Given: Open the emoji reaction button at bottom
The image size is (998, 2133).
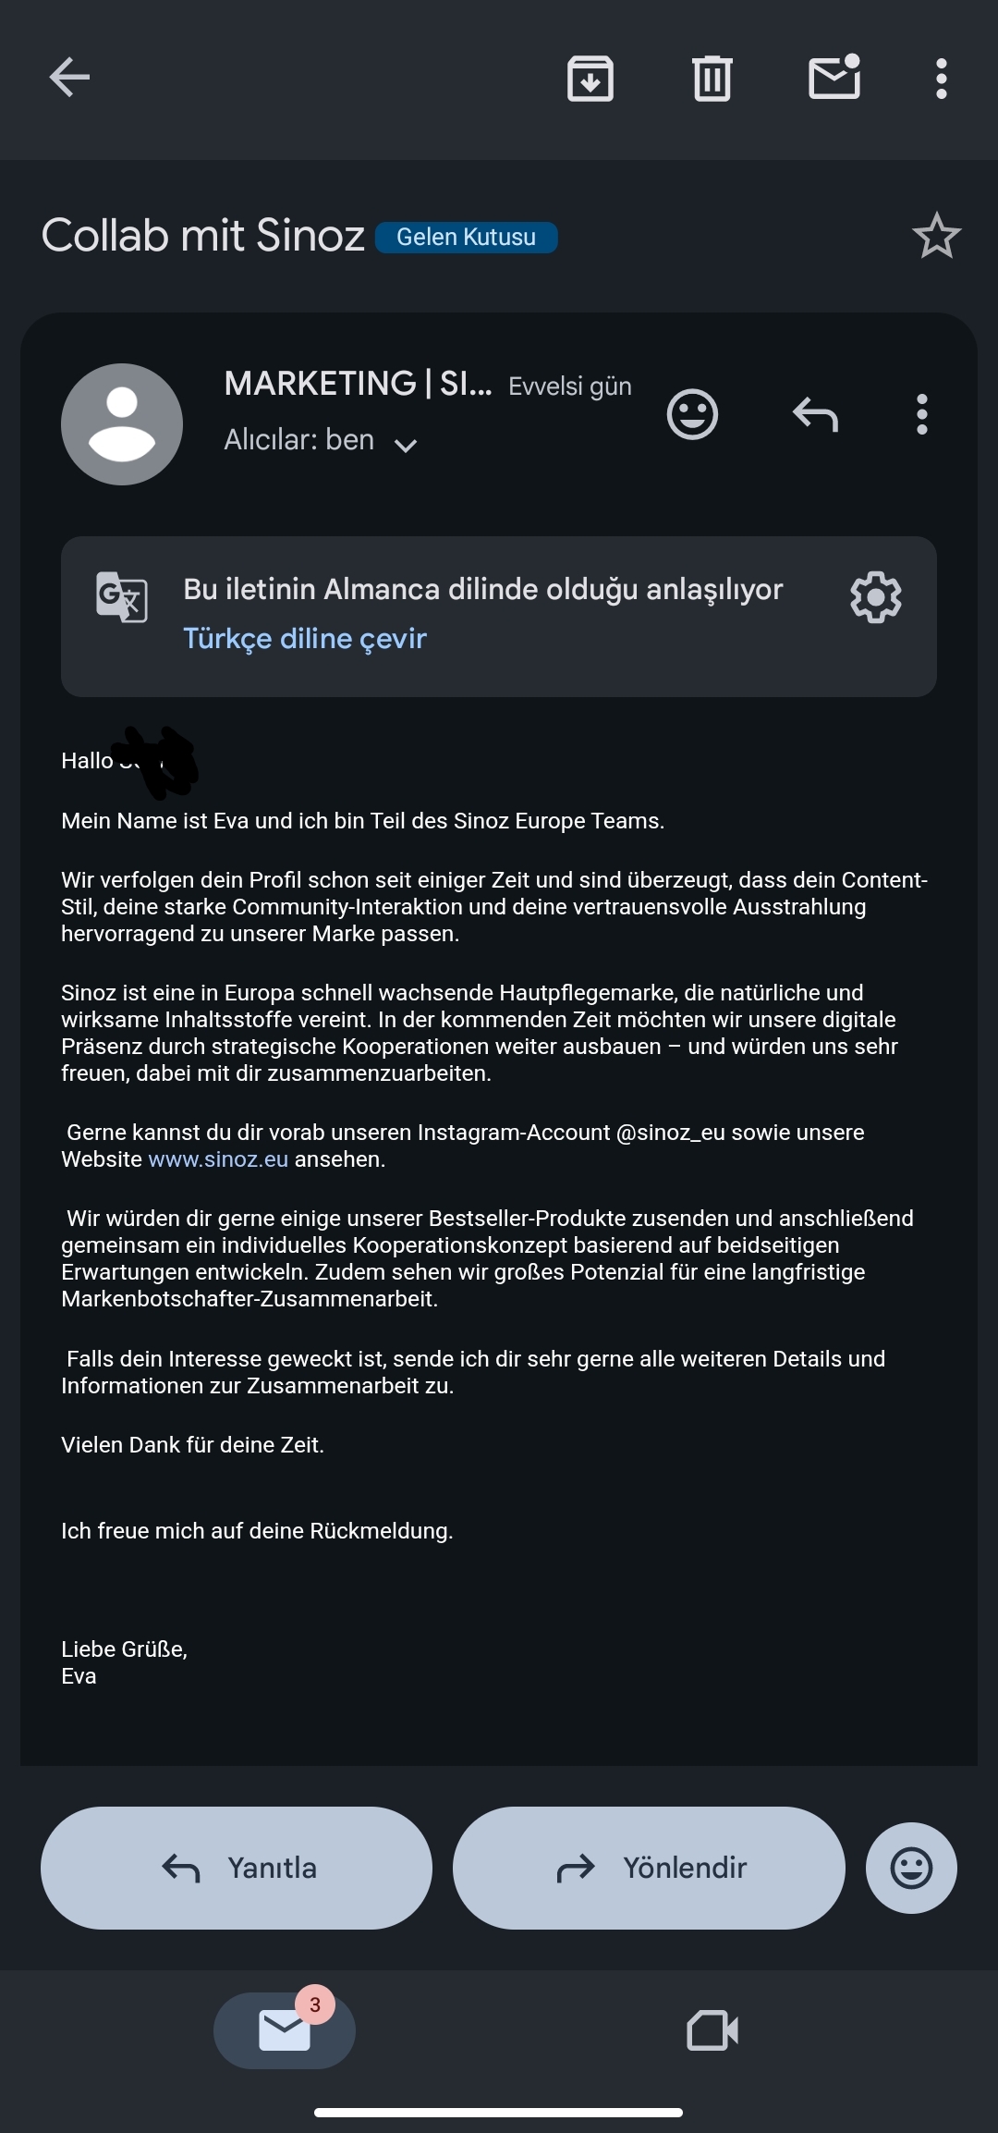Looking at the screenshot, I should 911,1868.
